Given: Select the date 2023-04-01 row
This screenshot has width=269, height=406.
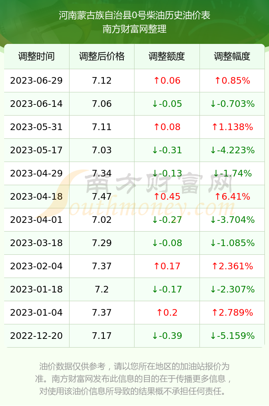Looking at the screenshot, I should click(134, 220).
